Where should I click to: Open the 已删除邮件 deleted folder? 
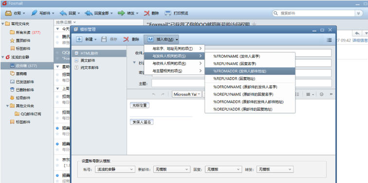[x=22, y=90]
